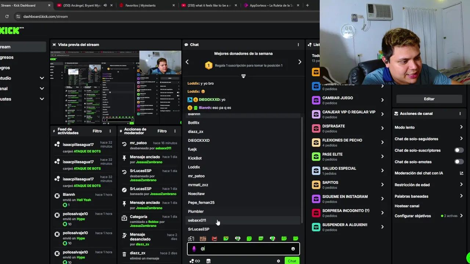
Task: Collapse the donors banner handle
Action: click(x=243, y=76)
